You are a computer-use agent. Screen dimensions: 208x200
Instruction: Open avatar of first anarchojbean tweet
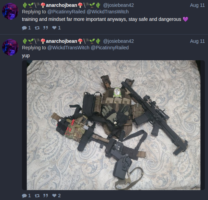(10, 11)
